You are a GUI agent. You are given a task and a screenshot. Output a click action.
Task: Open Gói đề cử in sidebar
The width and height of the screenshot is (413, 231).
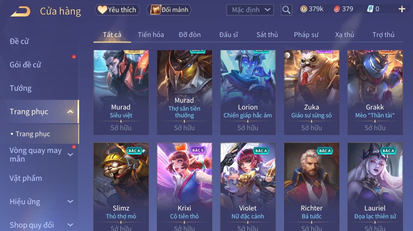[25, 65]
